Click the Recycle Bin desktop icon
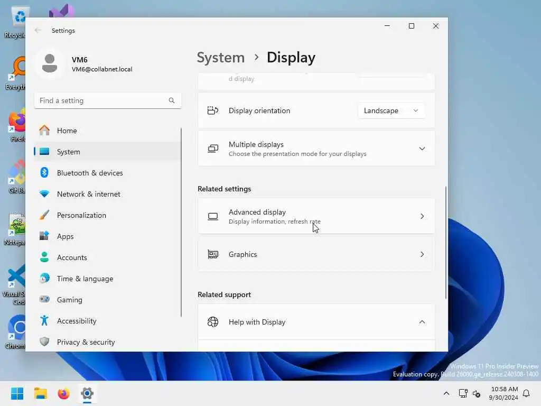 point(16,22)
